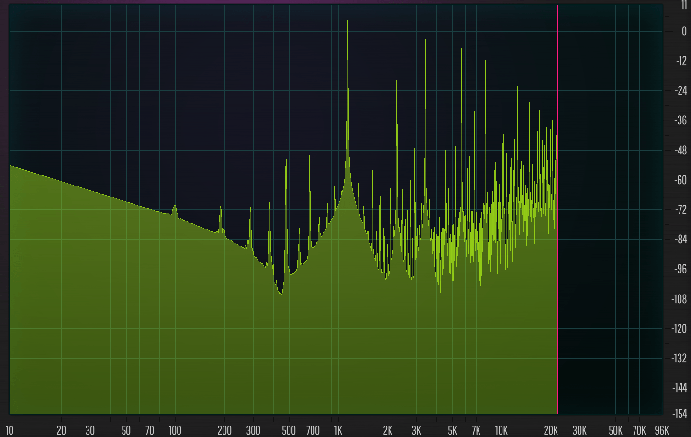Select the 100 Hz frequency axis label

pyautogui.click(x=175, y=430)
